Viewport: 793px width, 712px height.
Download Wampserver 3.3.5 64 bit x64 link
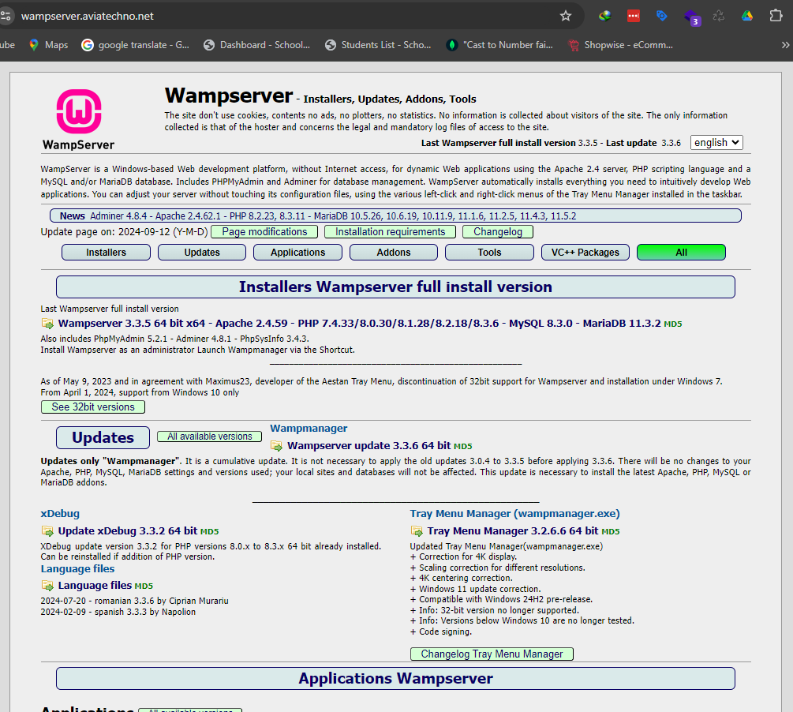click(359, 324)
